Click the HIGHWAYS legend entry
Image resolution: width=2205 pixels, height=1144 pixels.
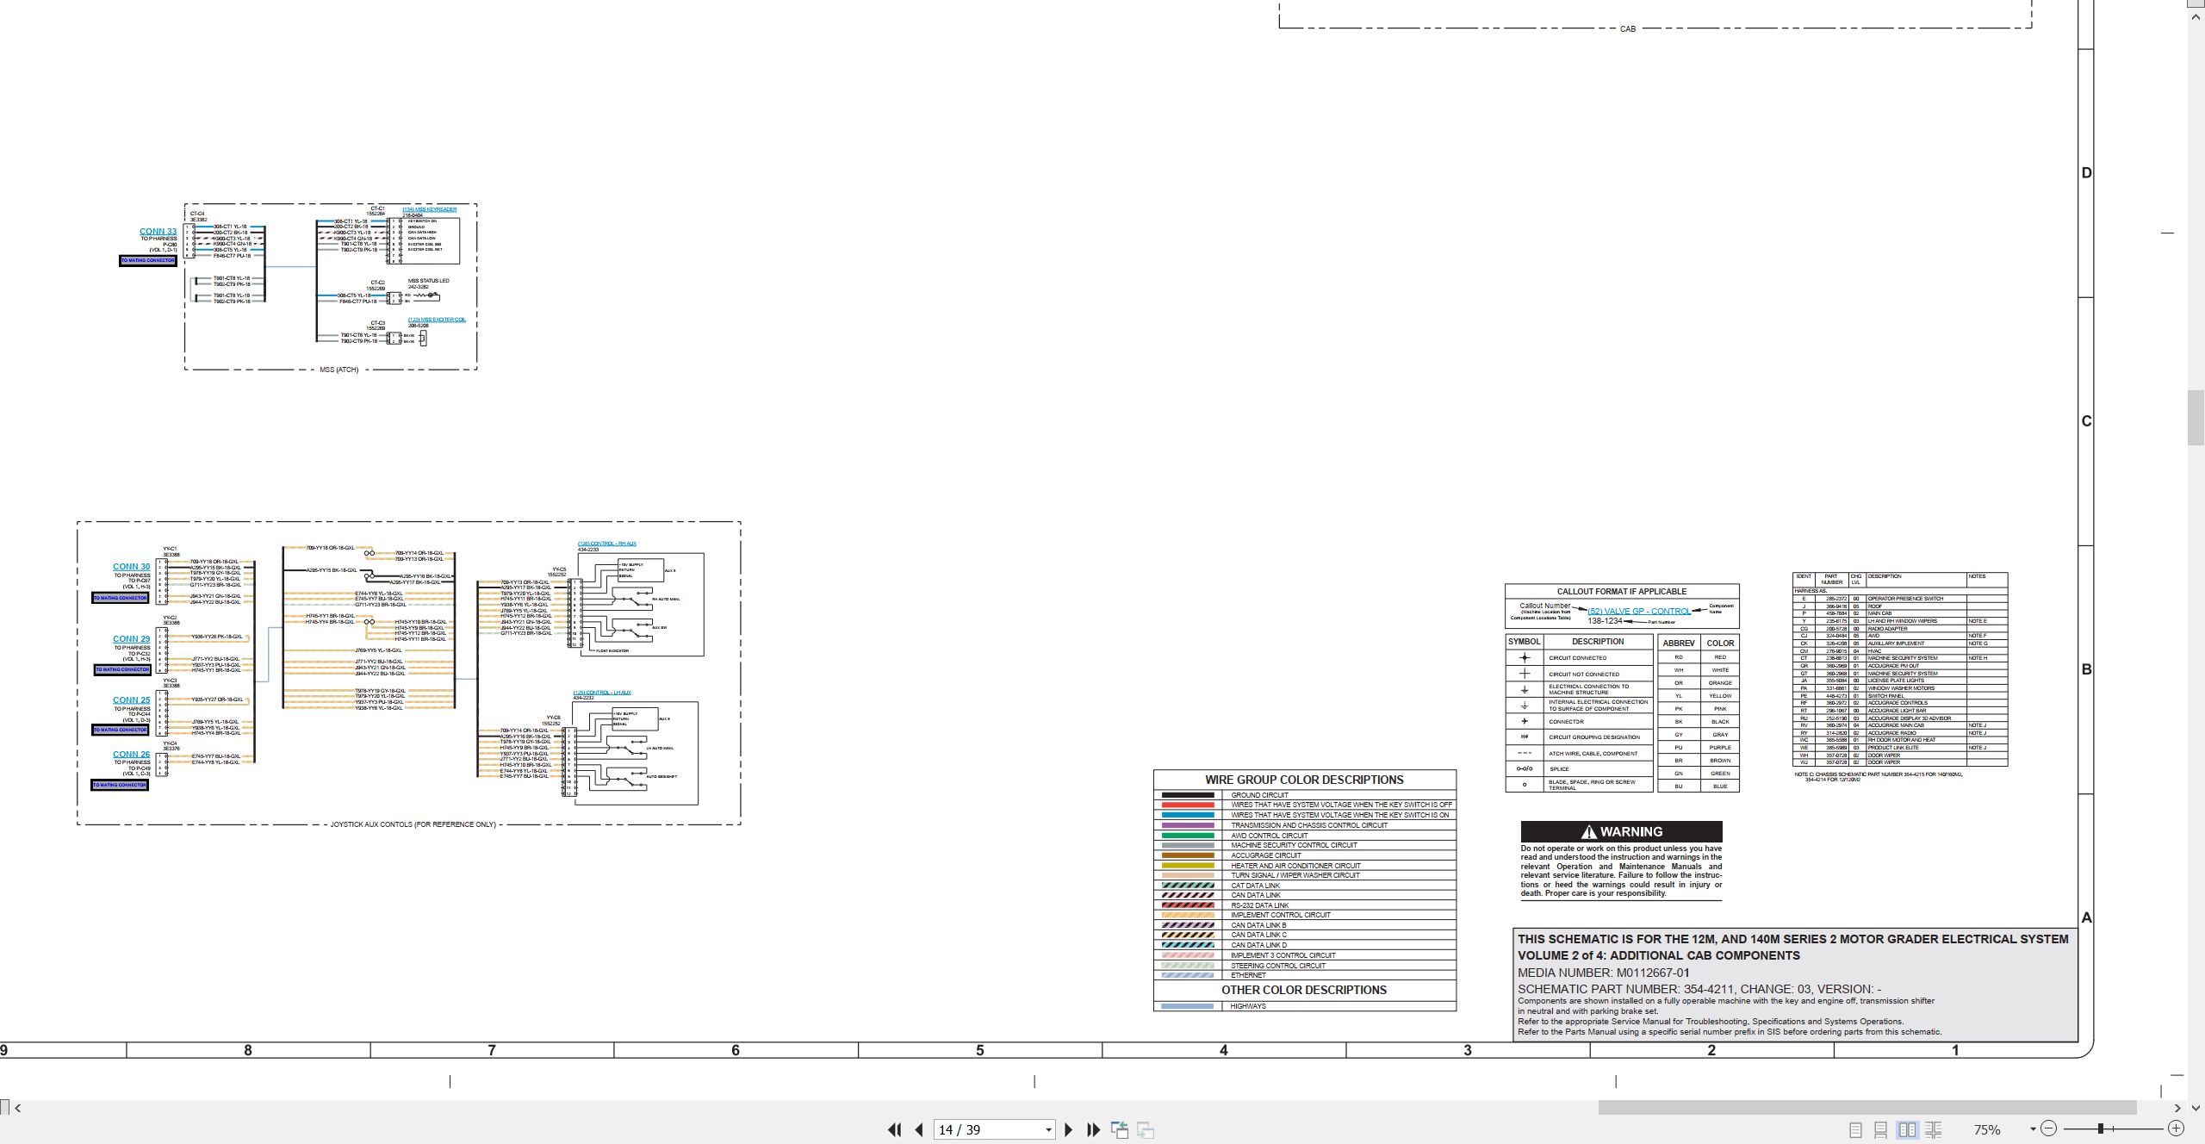tap(1305, 1006)
